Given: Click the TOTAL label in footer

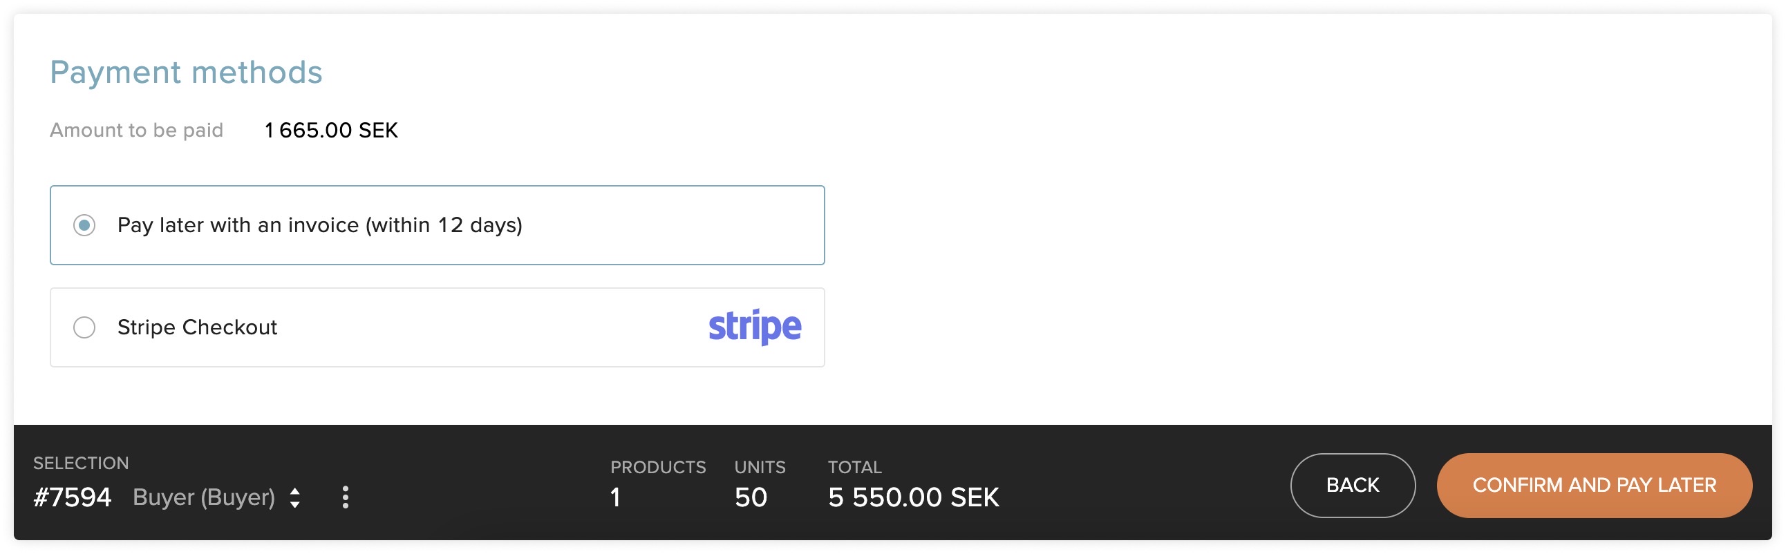Looking at the screenshot, I should point(854,468).
